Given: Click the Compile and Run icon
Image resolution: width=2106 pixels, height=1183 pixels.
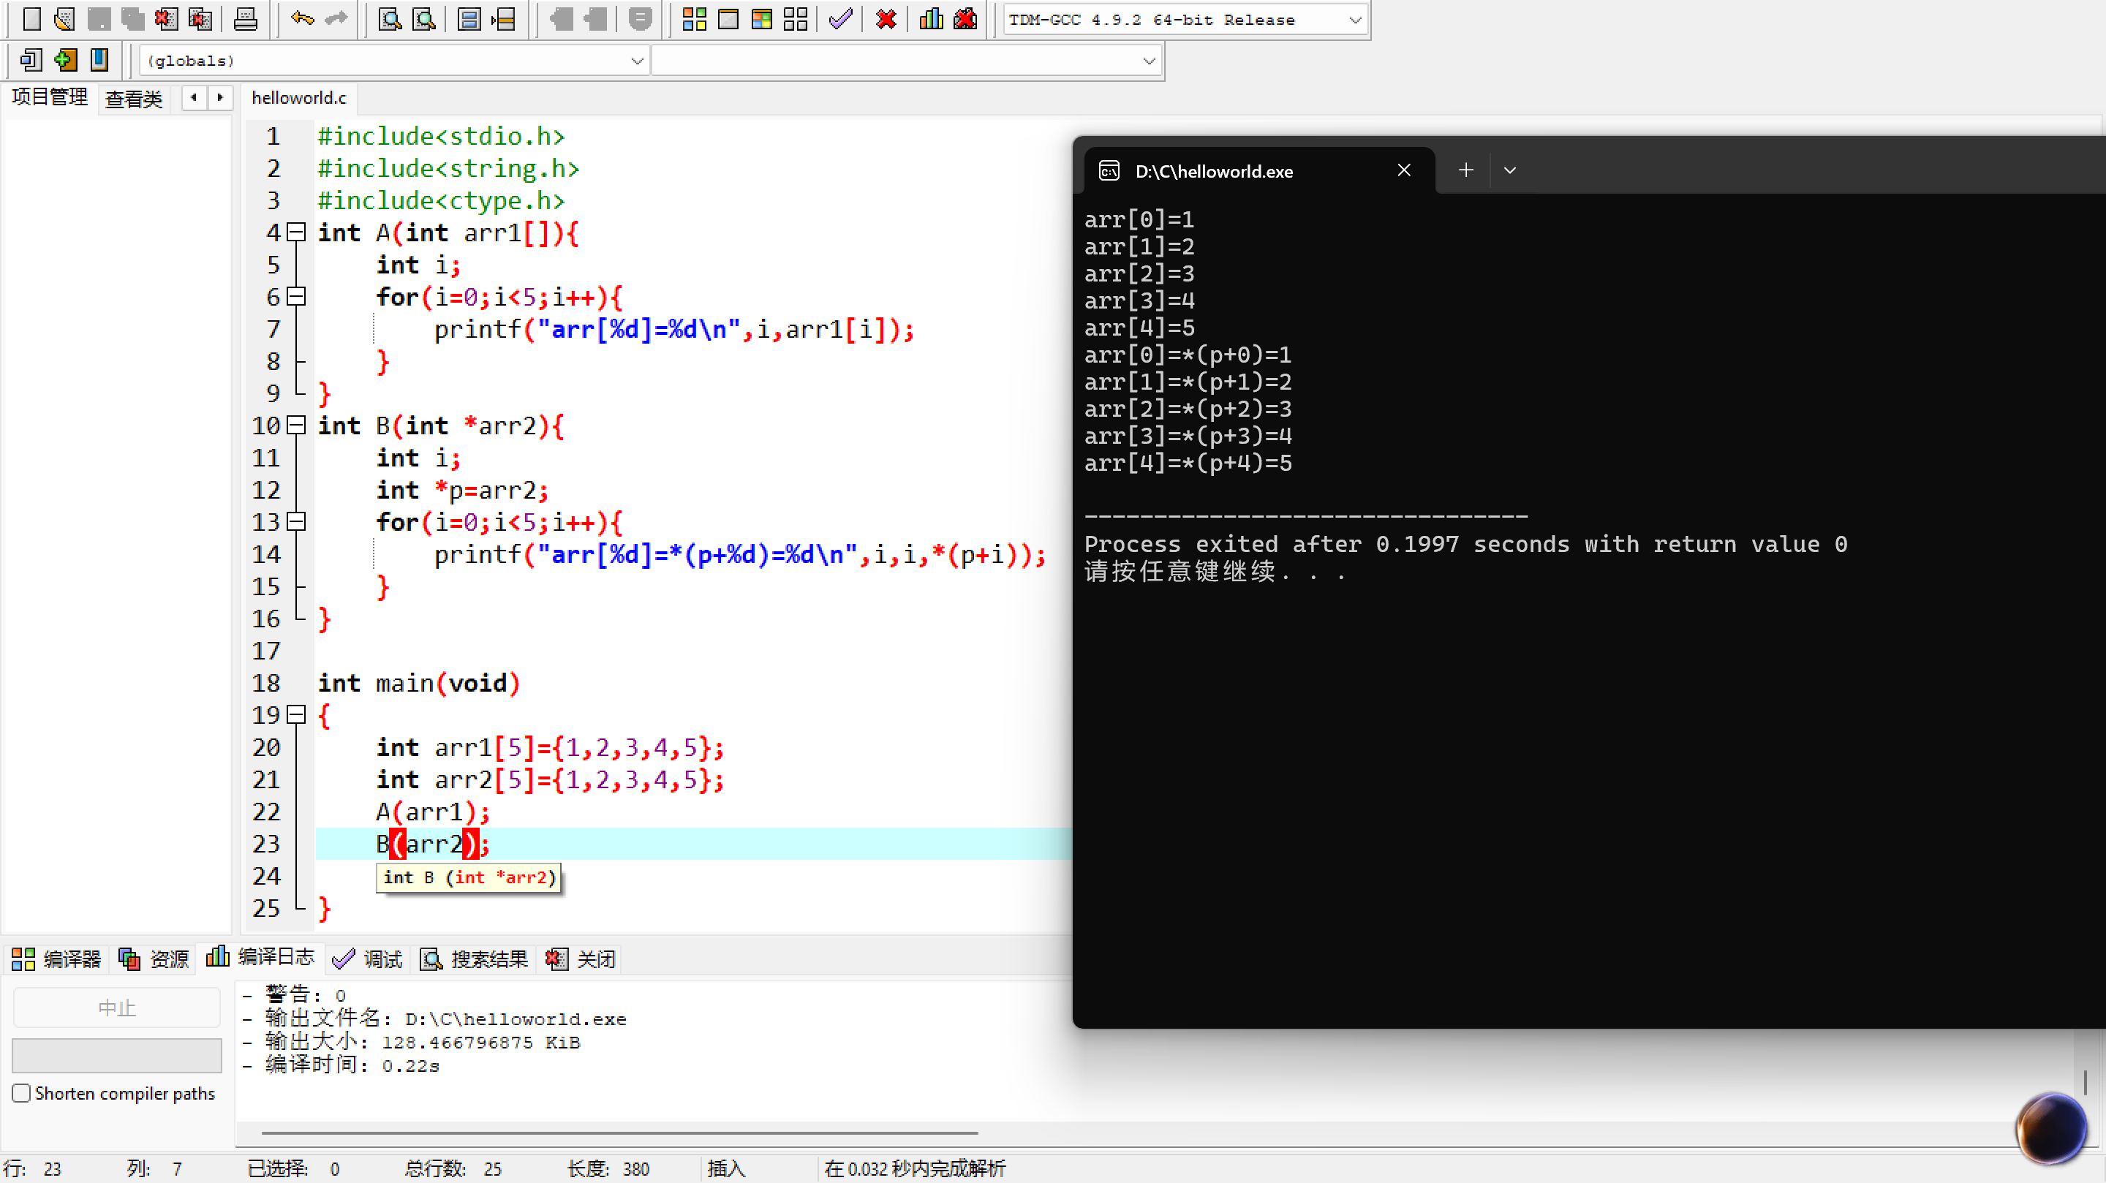Looking at the screenshot, I should pyautogui.click(x=761, y=18).
